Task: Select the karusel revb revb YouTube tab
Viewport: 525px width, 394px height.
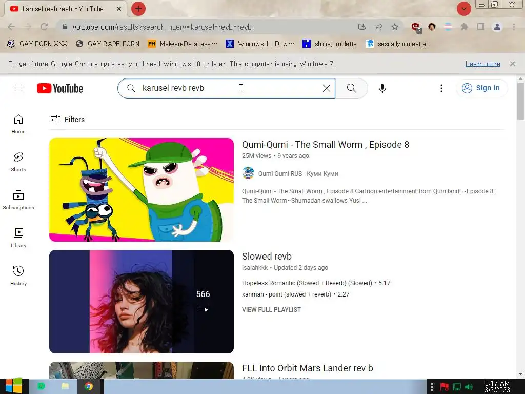Action: click(63, 9)
